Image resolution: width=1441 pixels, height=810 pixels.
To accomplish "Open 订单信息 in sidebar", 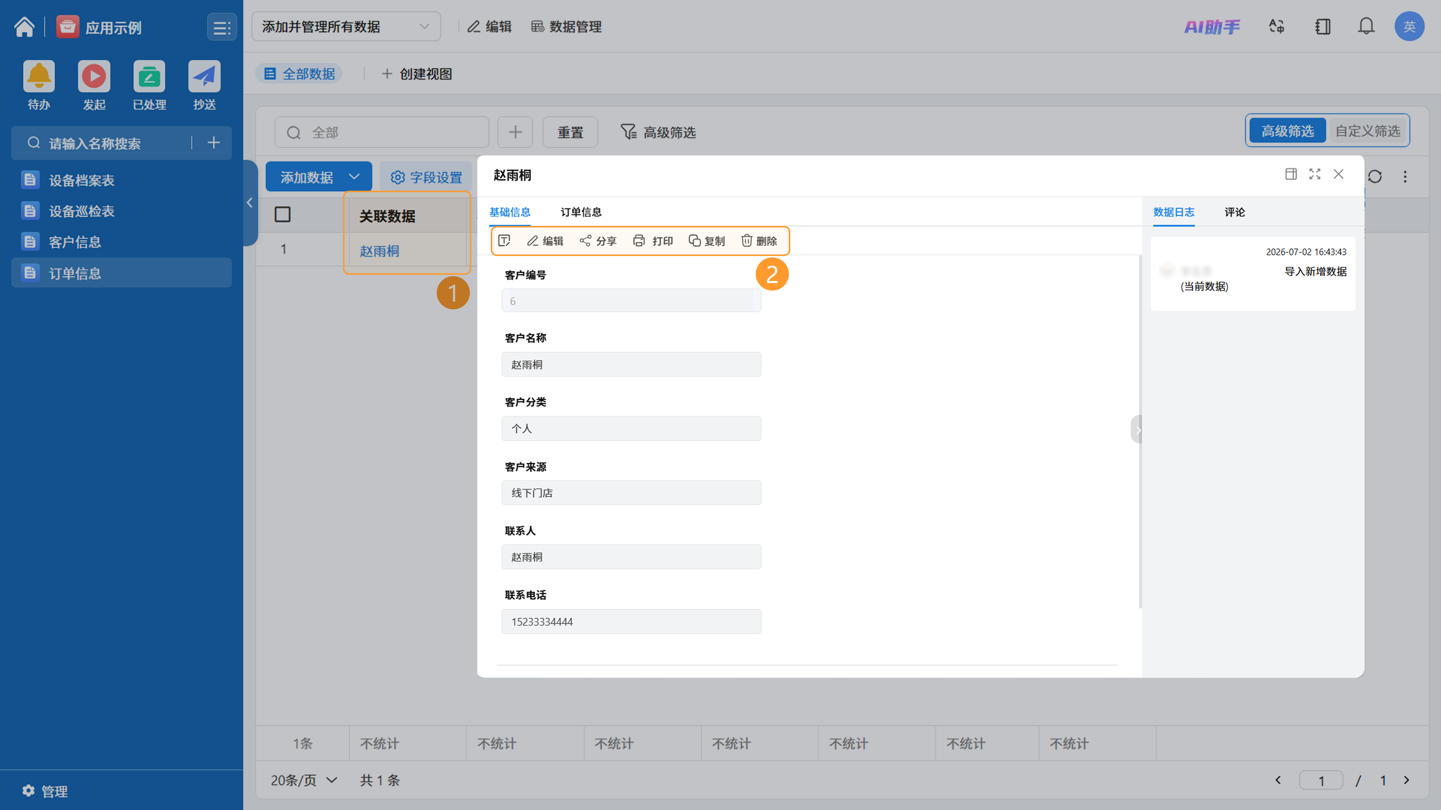I will click(x=121, y=273).
